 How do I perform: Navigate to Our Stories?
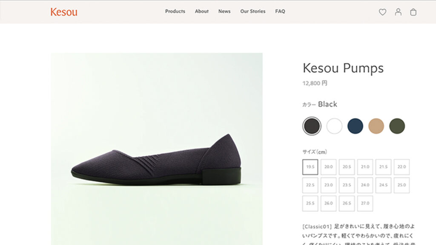point(252,11)
